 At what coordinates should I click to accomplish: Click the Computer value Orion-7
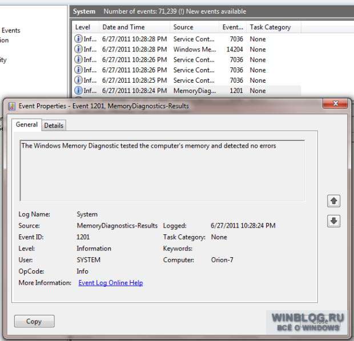[x=222, y=260]
